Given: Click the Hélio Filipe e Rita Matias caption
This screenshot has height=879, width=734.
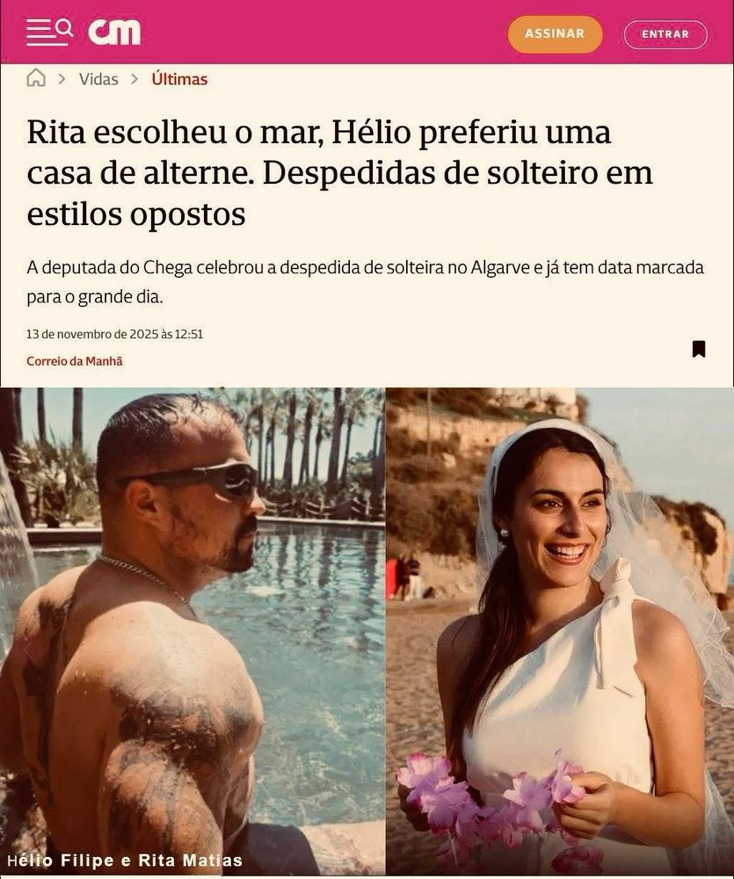Looking at the screenshot, I should (125, 860).
